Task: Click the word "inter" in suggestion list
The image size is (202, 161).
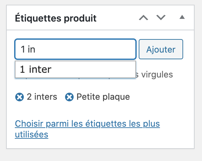Action: tap(40, 69)
